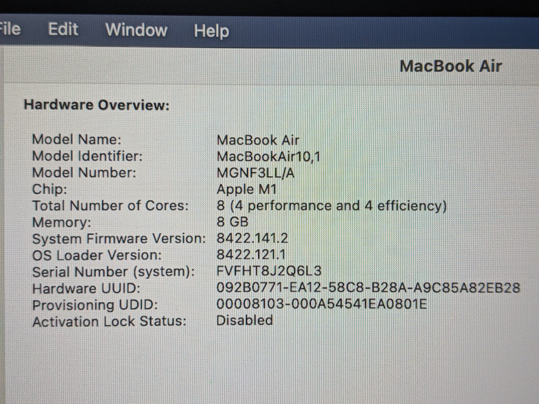Click the 8 GB memory value
This screenshot has width=539, height=404.
pyautogui.click(x=232, y=222)
